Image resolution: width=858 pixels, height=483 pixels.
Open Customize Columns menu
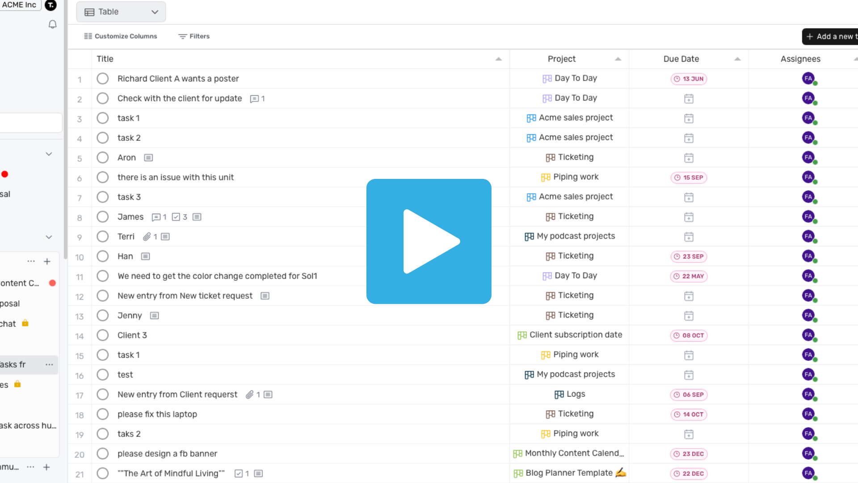[x=121, y=36]
